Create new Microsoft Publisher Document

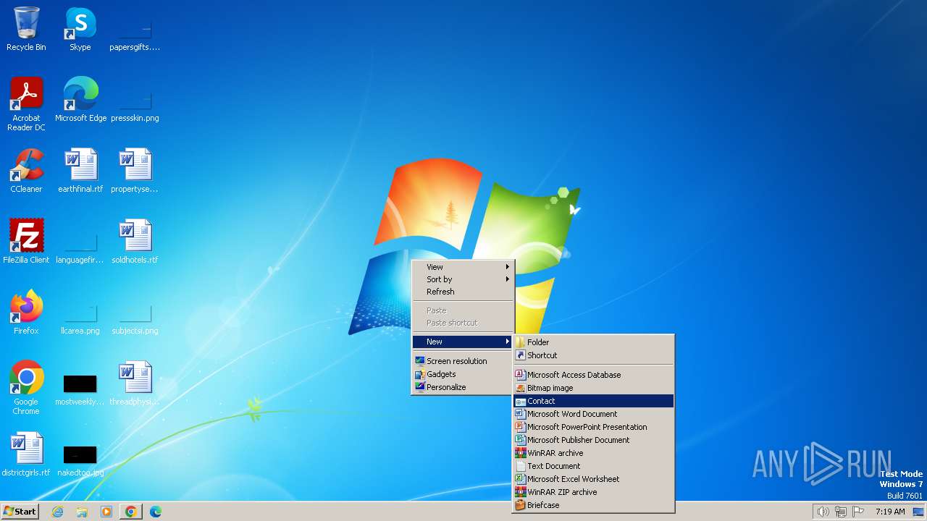594,440
